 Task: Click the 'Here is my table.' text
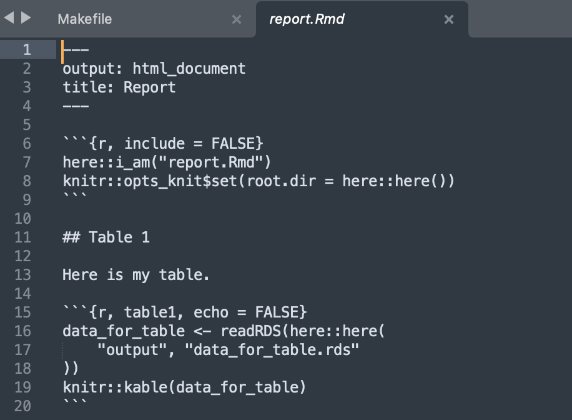pos(136,274)
